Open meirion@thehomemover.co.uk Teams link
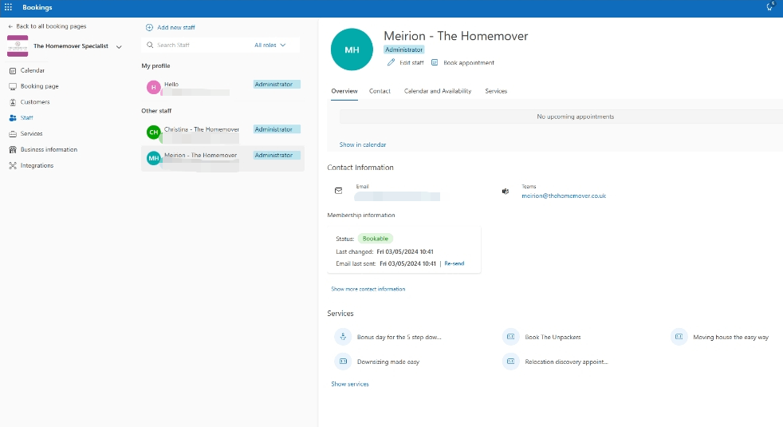Screen dimensions: 783x427 tap(564, 196)
